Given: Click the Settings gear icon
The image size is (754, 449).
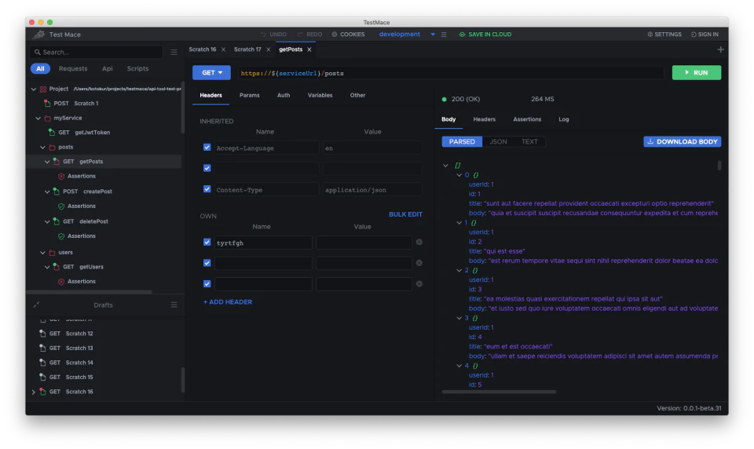Looking at the screenshot, I should (650, 35).
